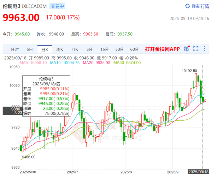The height and width of the screenshot is (174, 212).
Task: Click the 10192.50 high price label on chart
Action: 189,71
